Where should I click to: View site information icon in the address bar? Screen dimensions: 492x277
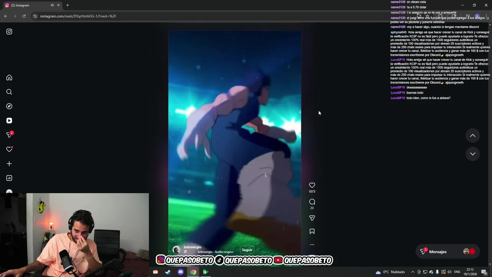pyautogui.click(x=35, y=16)
